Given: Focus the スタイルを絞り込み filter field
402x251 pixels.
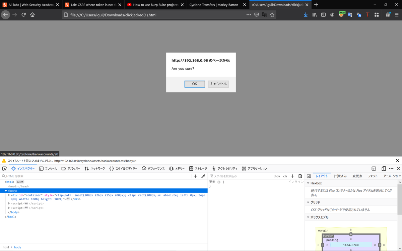Looking at the screenshot, I should (x=241, y=176).
